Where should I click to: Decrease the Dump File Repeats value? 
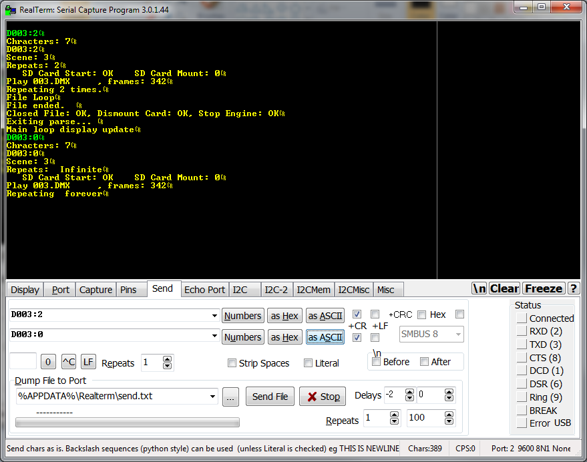394,421
